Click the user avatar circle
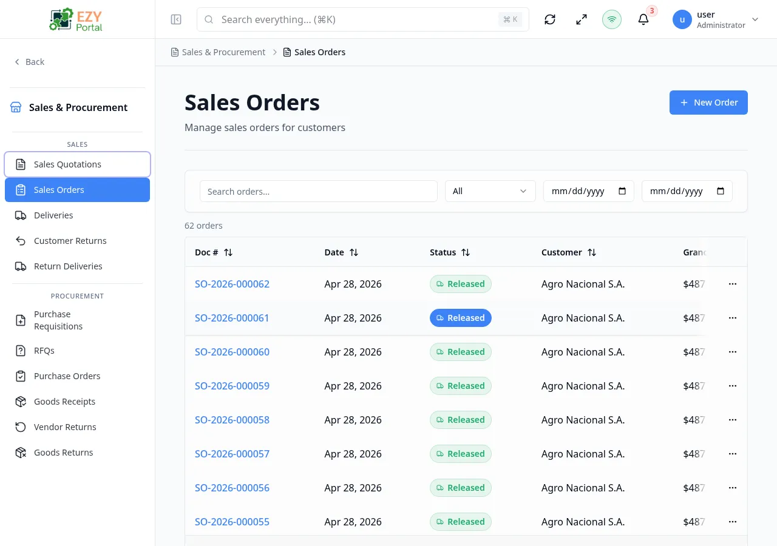Viewport: 777px width, 546px height. (x=682, y=19)
